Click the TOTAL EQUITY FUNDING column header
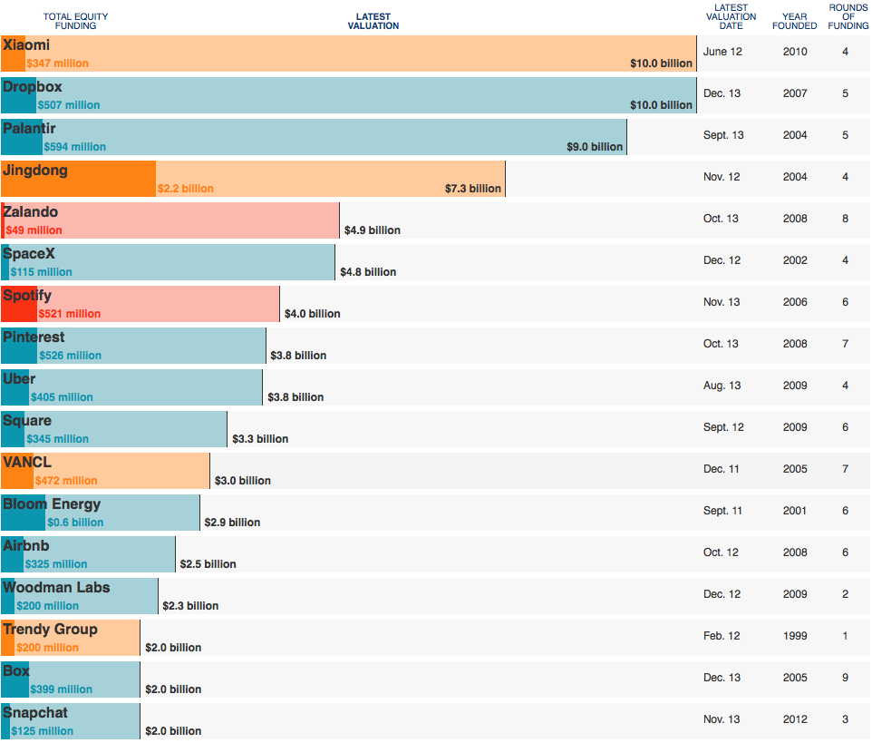The height and width of the screenshot is (743, 872). pos(75,21)
